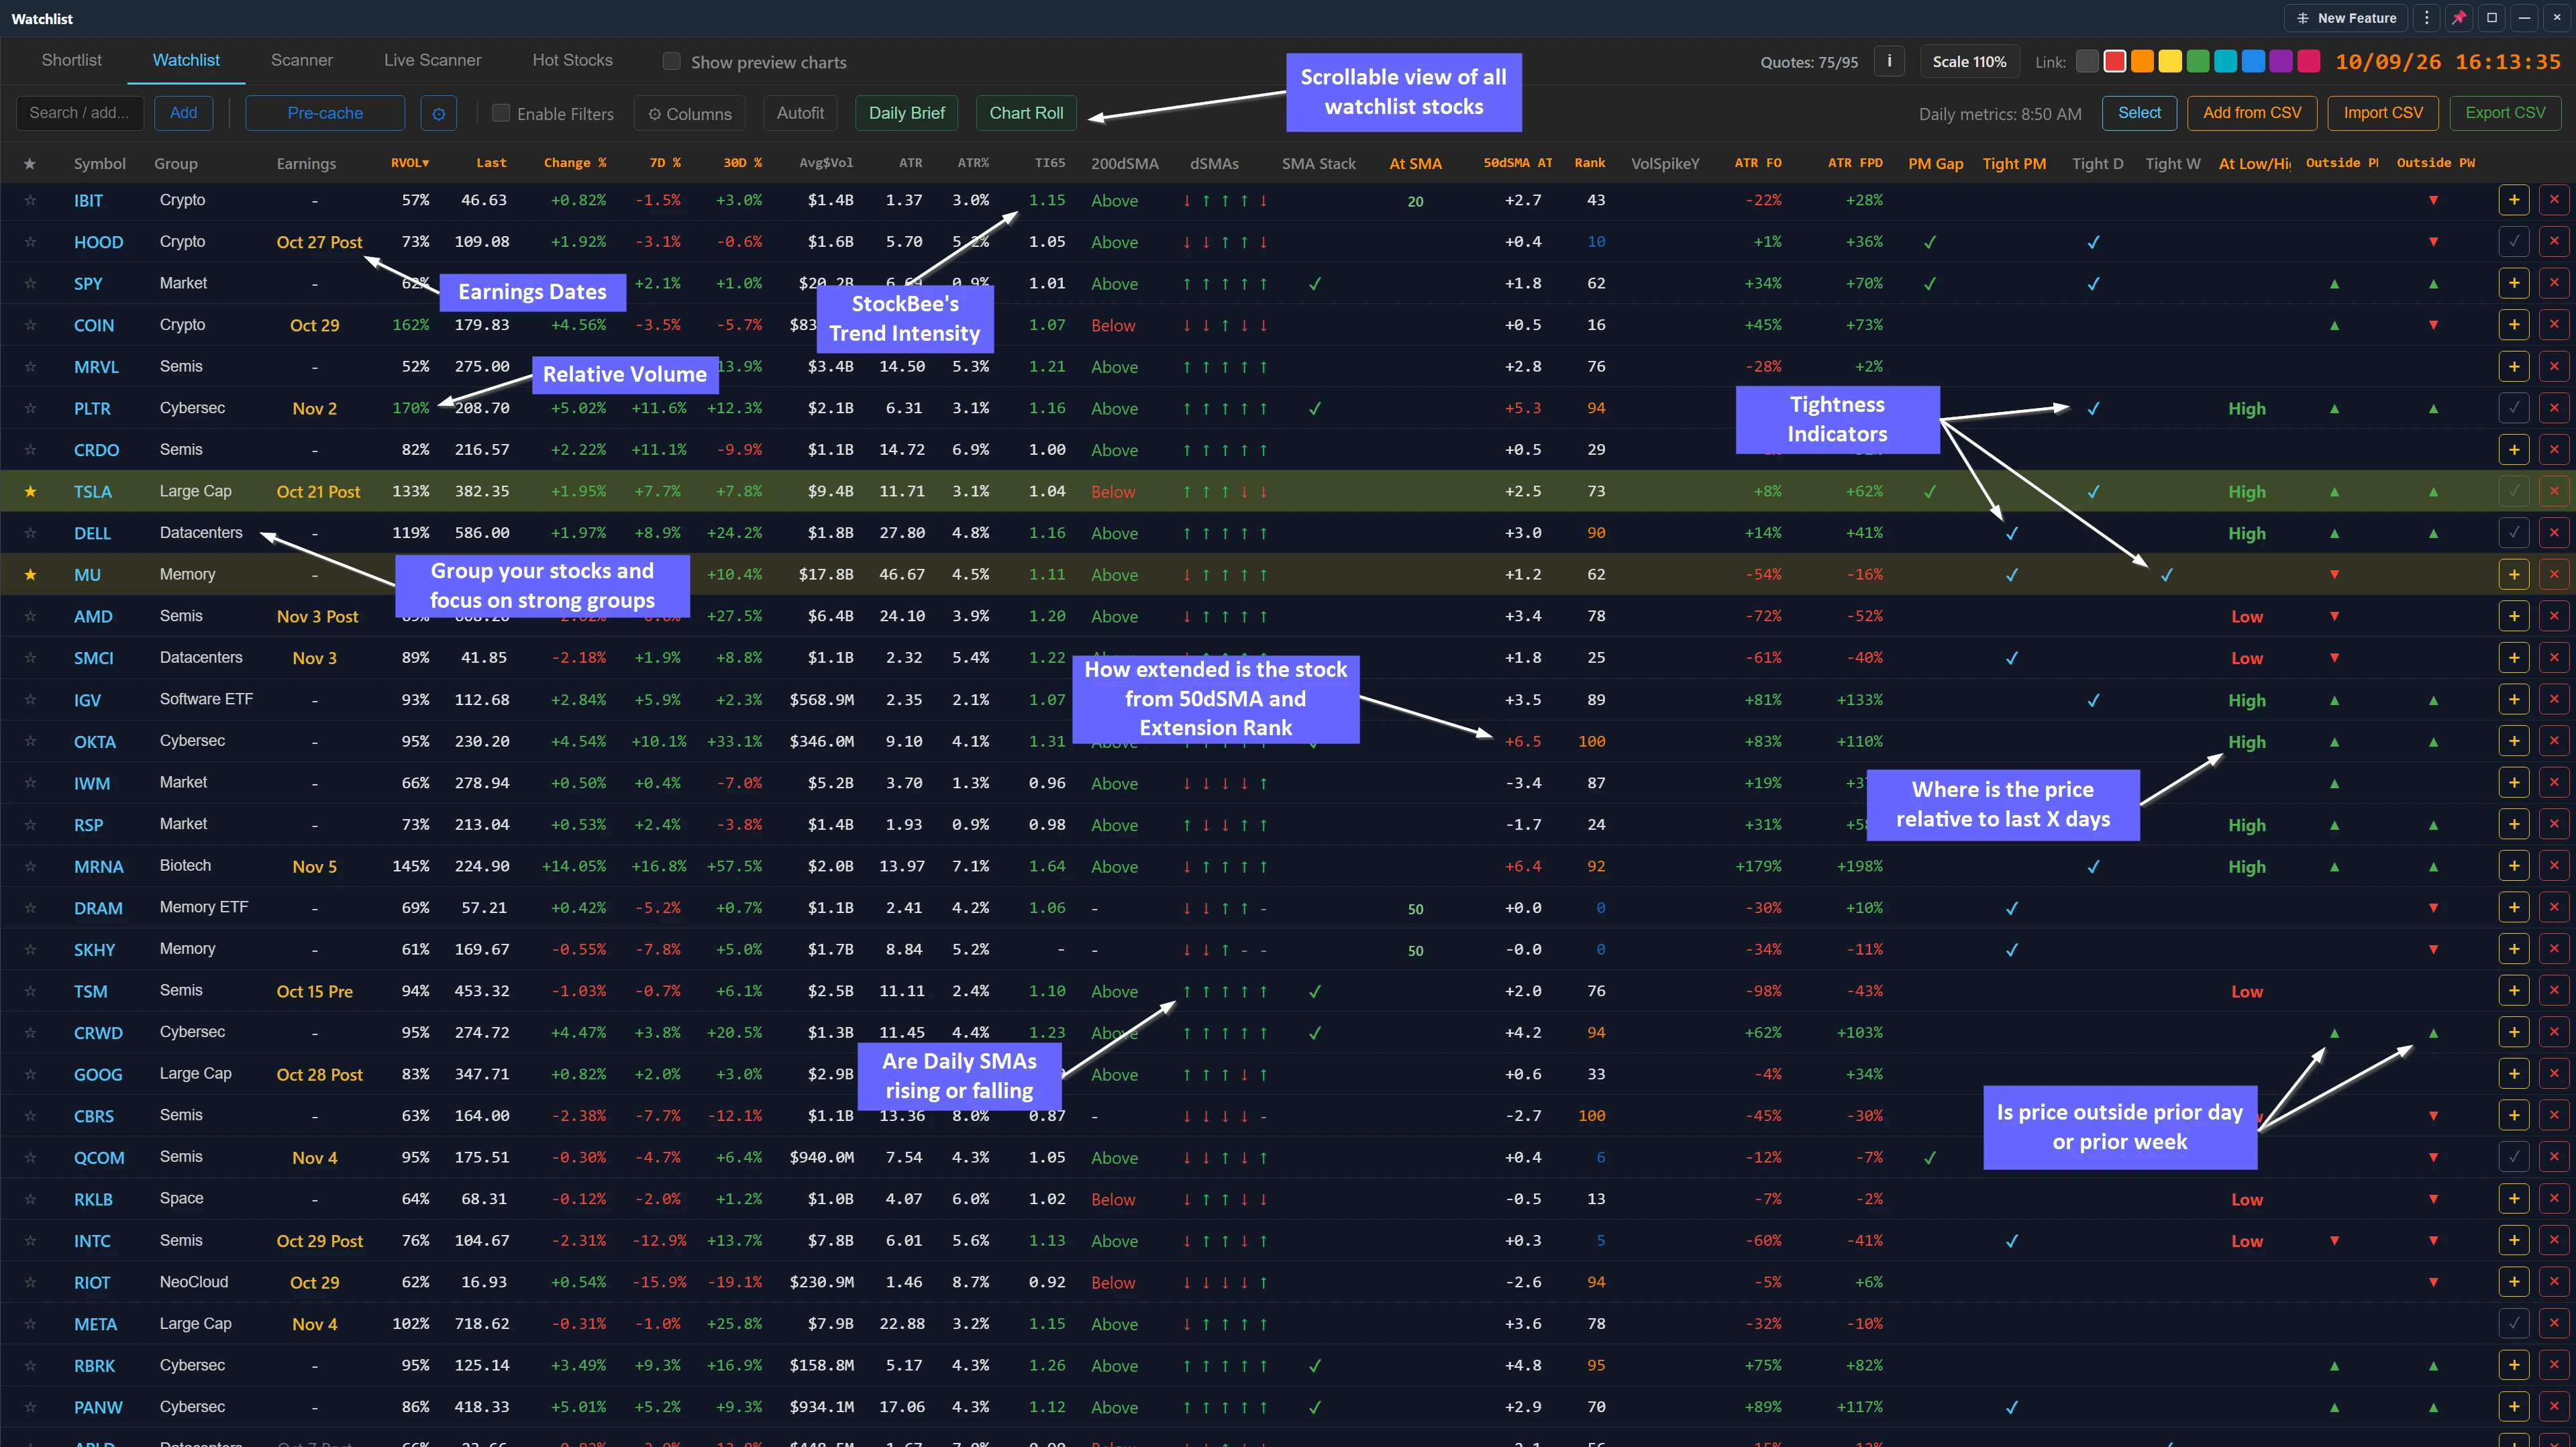The image size is (2576, 1447).
Task: Click the plus icon on the MU row
Action: [x=2514, y=574]
